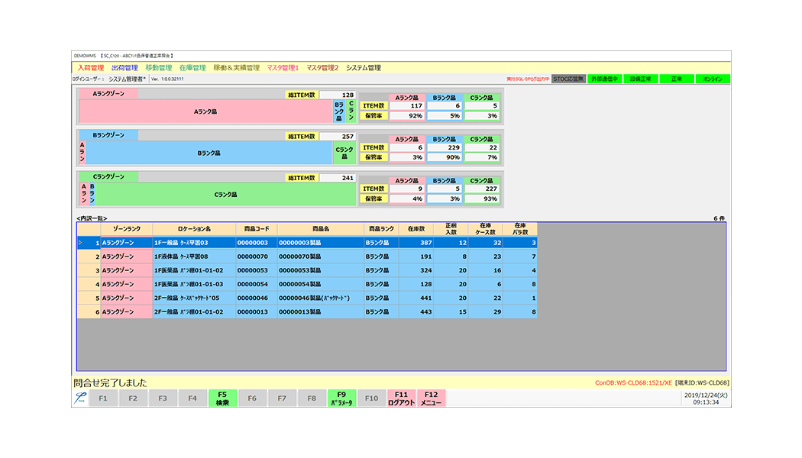The width and height of the screenshot is (802, 458).
Task: Open the 出荷管理 menu
Action: [x=125, y=67]
